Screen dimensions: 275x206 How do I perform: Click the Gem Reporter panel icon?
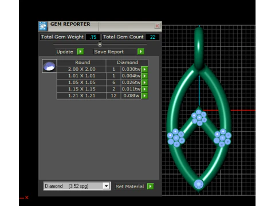point(43,26)
